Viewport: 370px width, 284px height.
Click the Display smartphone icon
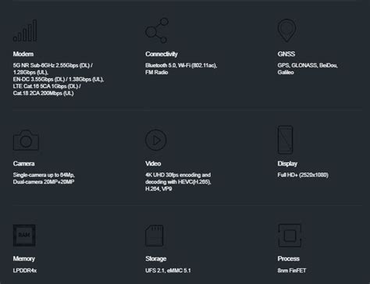tap(286, 140)
